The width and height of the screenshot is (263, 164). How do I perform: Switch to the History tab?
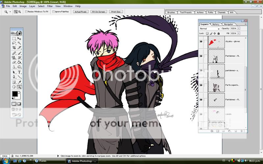[x=216, y=24]
